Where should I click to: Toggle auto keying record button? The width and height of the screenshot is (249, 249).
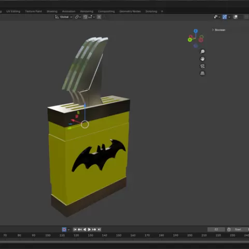click(64, 229)
